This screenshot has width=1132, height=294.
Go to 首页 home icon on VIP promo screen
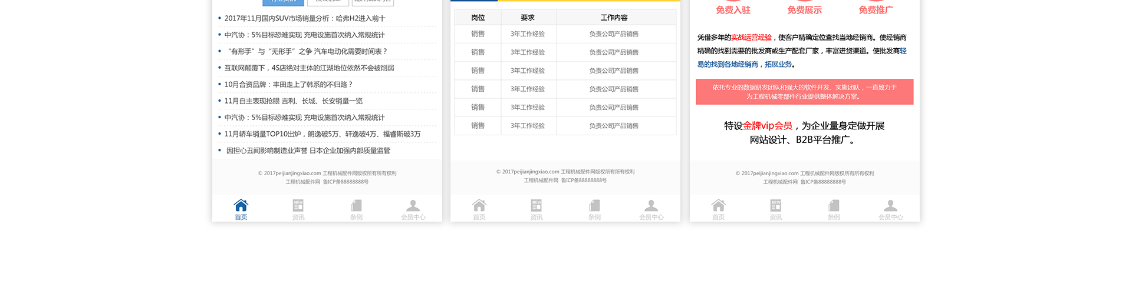coord(718,205)
